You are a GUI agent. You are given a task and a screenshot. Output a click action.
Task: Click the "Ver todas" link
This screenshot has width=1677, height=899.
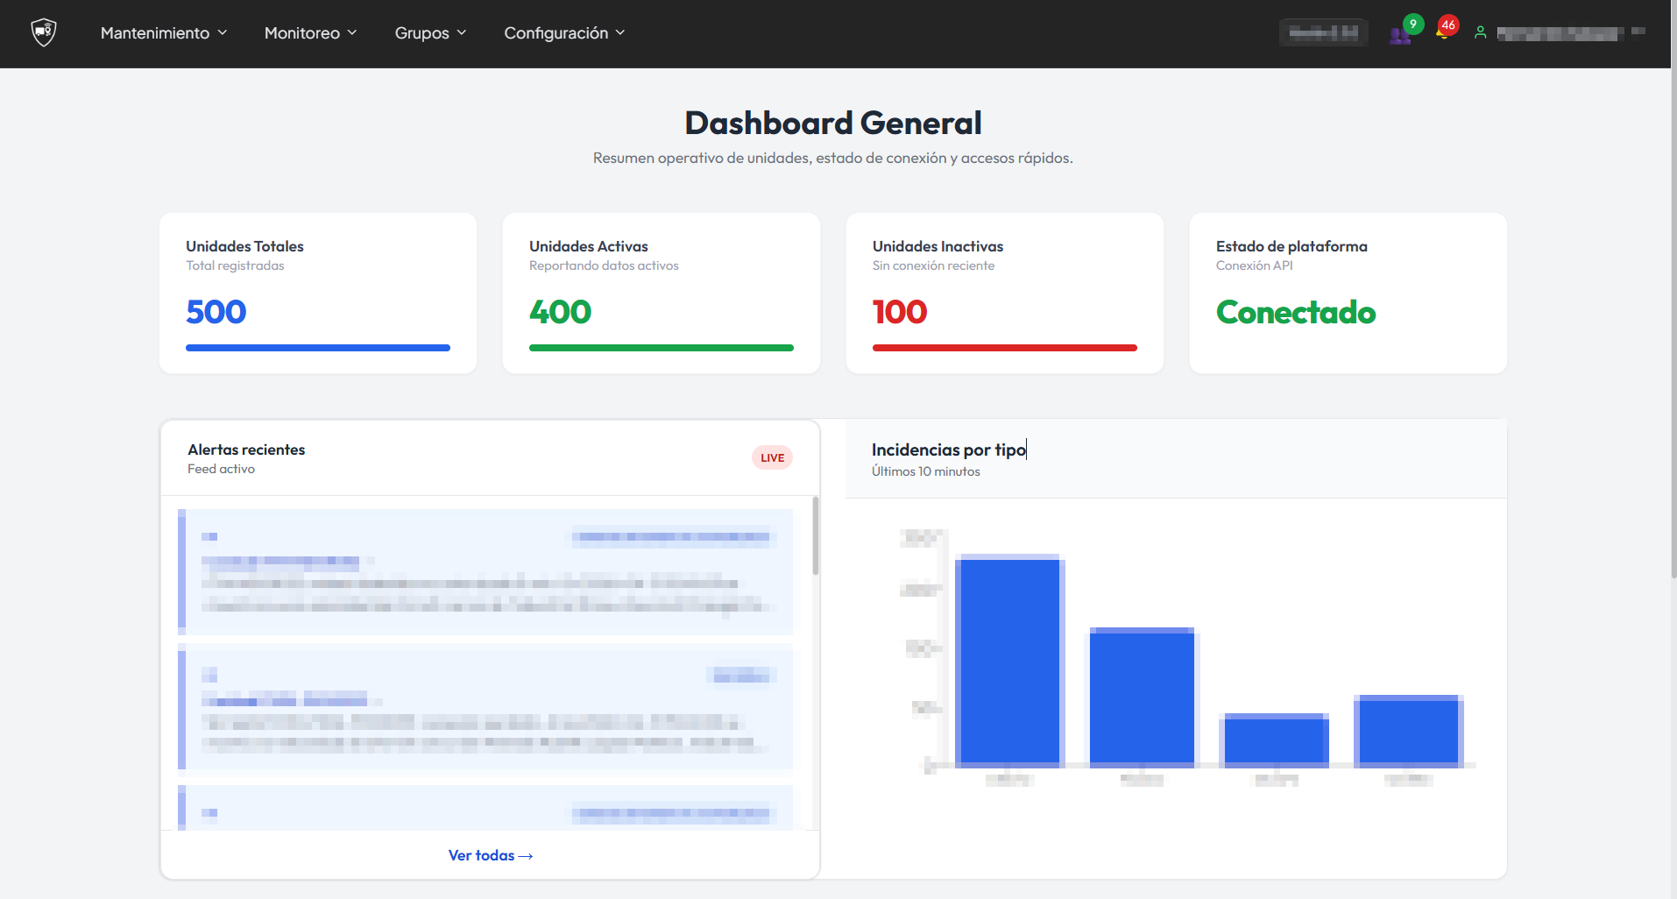490,855
